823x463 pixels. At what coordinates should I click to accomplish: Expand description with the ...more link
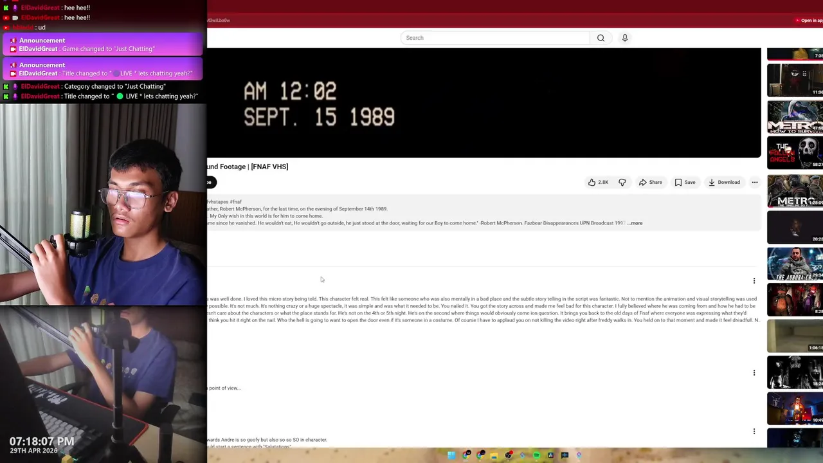pos(635,223)
